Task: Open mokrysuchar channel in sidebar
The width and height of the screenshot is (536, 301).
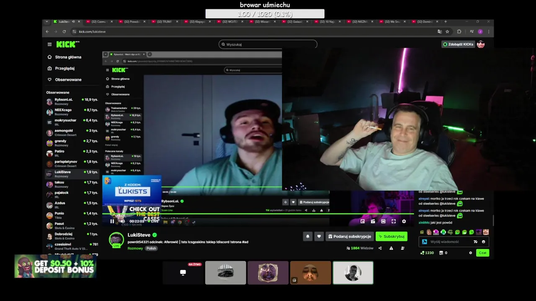Action: (72, 122)
